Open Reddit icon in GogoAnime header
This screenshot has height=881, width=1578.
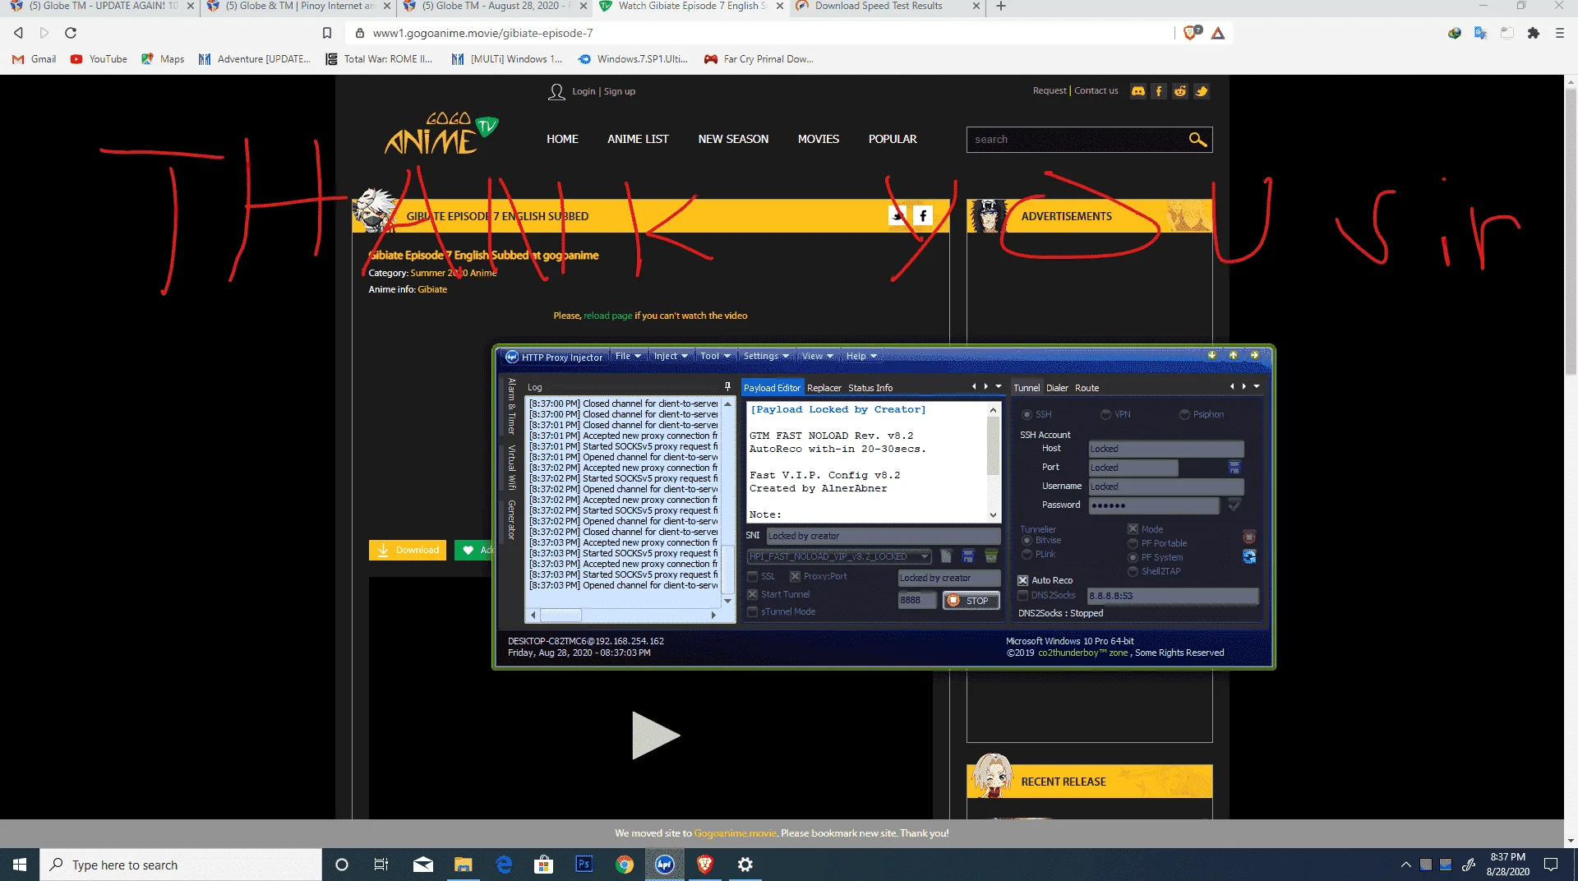pos(1180,91)
